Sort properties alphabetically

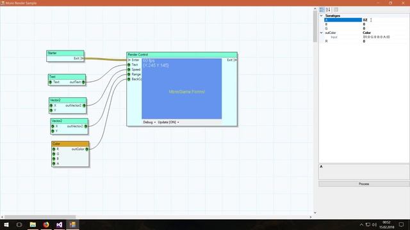click(328, 10)
